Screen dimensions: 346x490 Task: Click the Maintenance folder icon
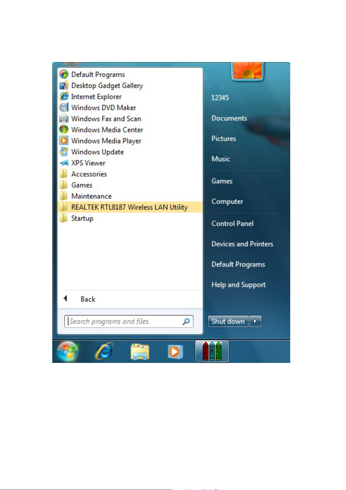(64, 196)
